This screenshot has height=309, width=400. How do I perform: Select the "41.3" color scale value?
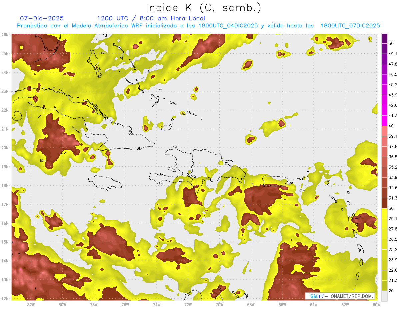click(x=393, y=116)
